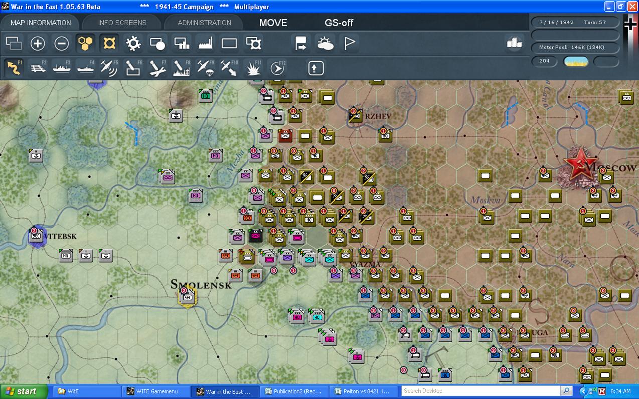Open the weather cloud-and-sun icon
The height and width of the screenshot is (399, 639).
(x=325, y=44)
